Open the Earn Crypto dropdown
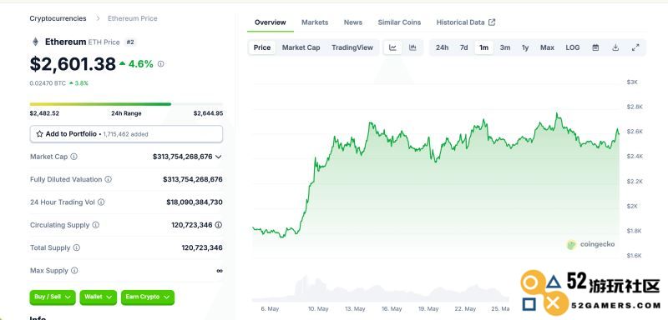The image size is (668, 320). (x=148, y=297)
